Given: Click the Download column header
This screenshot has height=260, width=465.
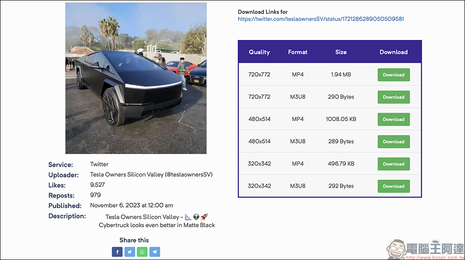Looking at the screenshot, I should pyautogui.click(x=393, y=52).
